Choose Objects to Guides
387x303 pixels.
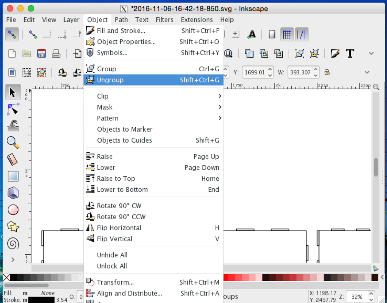pyautogui.click(x=153, y=140)
